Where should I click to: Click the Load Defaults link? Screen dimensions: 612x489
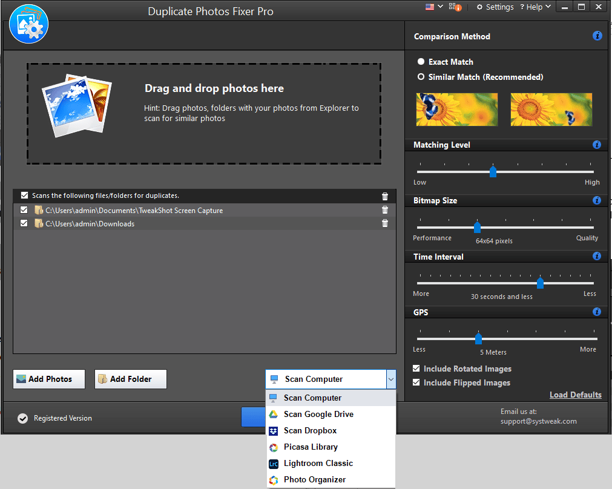pos(575,395)
